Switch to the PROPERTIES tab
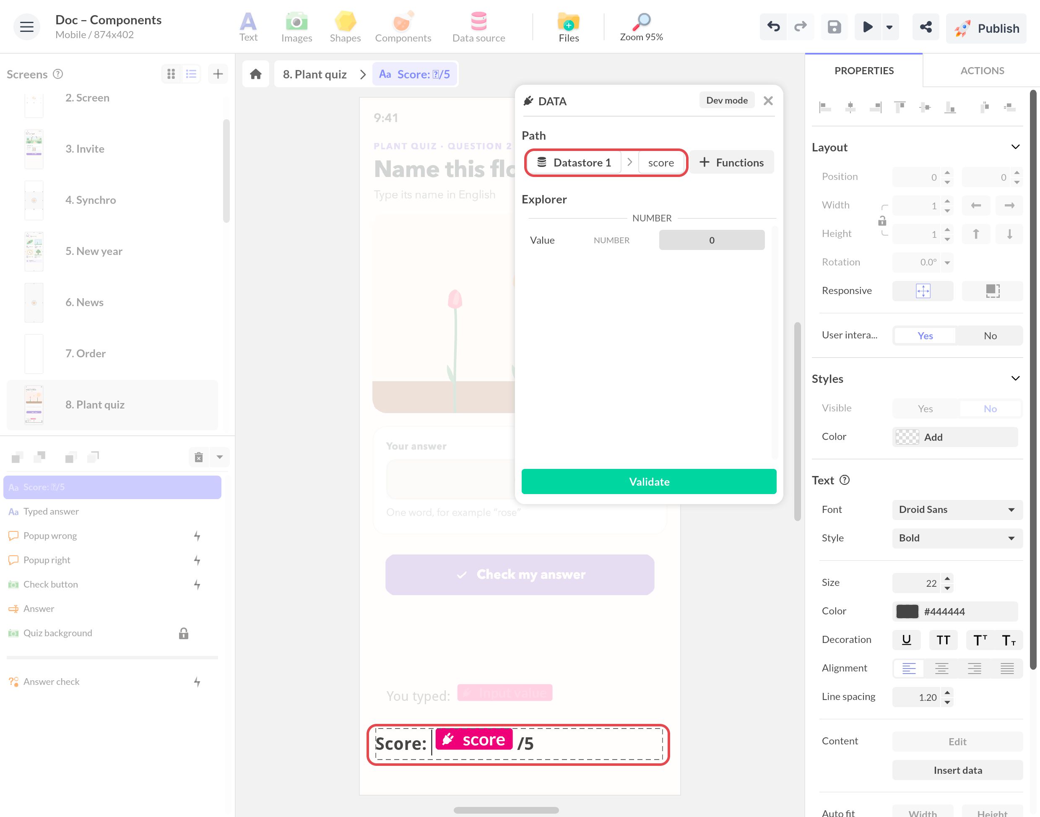 pos(863,71)
